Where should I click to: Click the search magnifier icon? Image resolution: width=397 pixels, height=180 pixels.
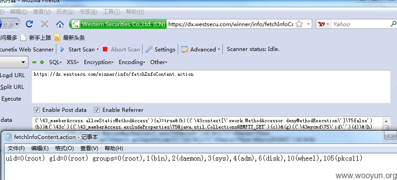[x=393, y=24]
